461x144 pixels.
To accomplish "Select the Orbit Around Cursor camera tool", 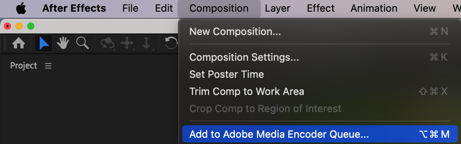I will (x=107, y=44).
